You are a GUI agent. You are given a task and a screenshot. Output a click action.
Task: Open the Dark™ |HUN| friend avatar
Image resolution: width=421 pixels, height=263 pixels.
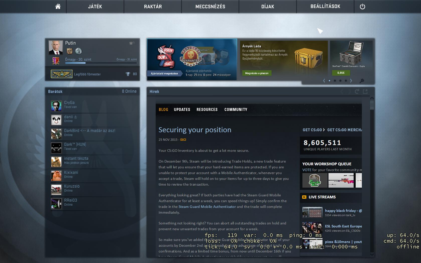[x=56, y=148]
